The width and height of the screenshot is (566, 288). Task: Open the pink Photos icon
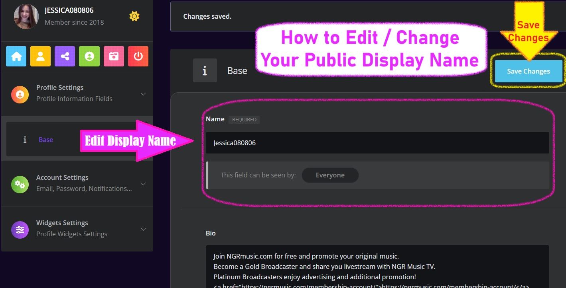click(x=114, y=56)
